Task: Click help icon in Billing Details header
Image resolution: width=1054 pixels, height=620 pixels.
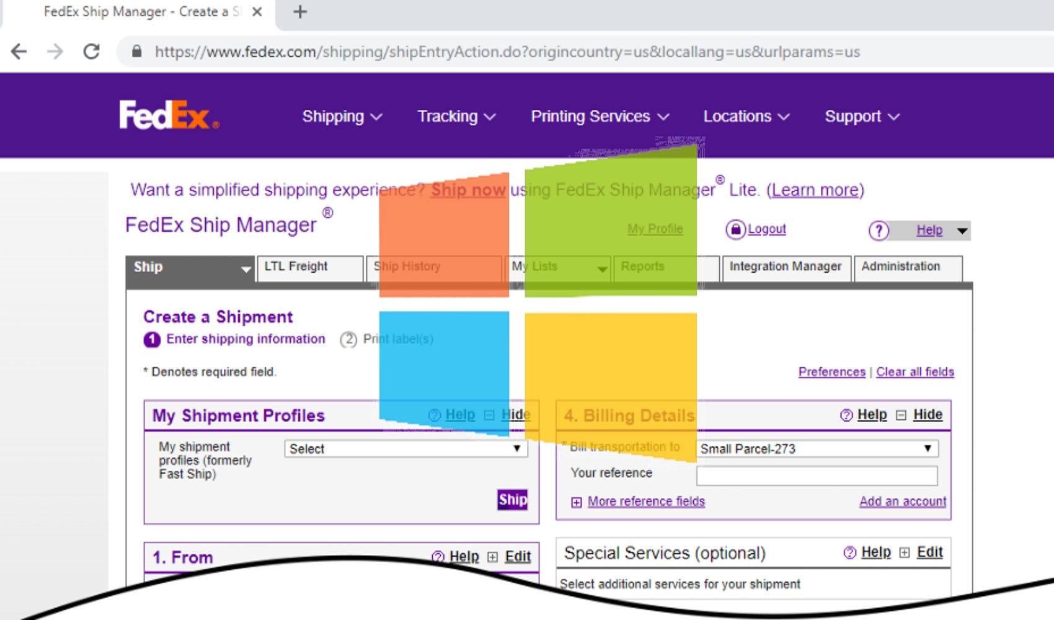Action: coord(846,415)
